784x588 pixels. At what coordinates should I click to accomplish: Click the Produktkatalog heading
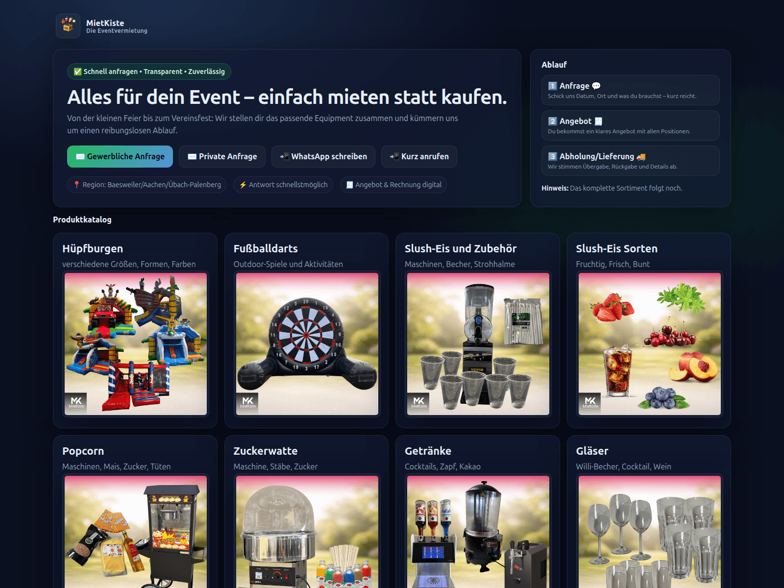click(82, 220)
